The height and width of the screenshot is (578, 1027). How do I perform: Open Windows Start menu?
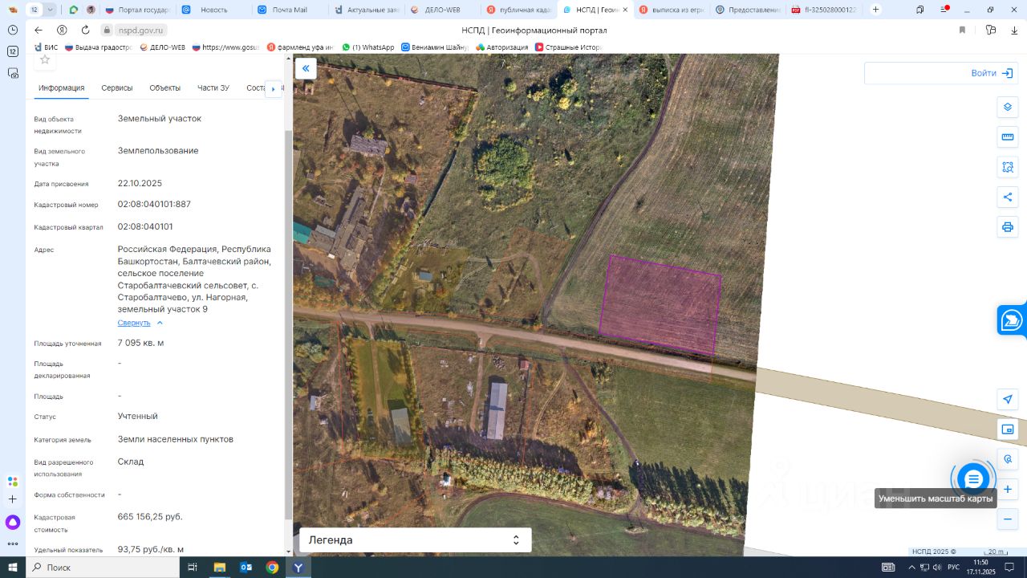(13, 568)
